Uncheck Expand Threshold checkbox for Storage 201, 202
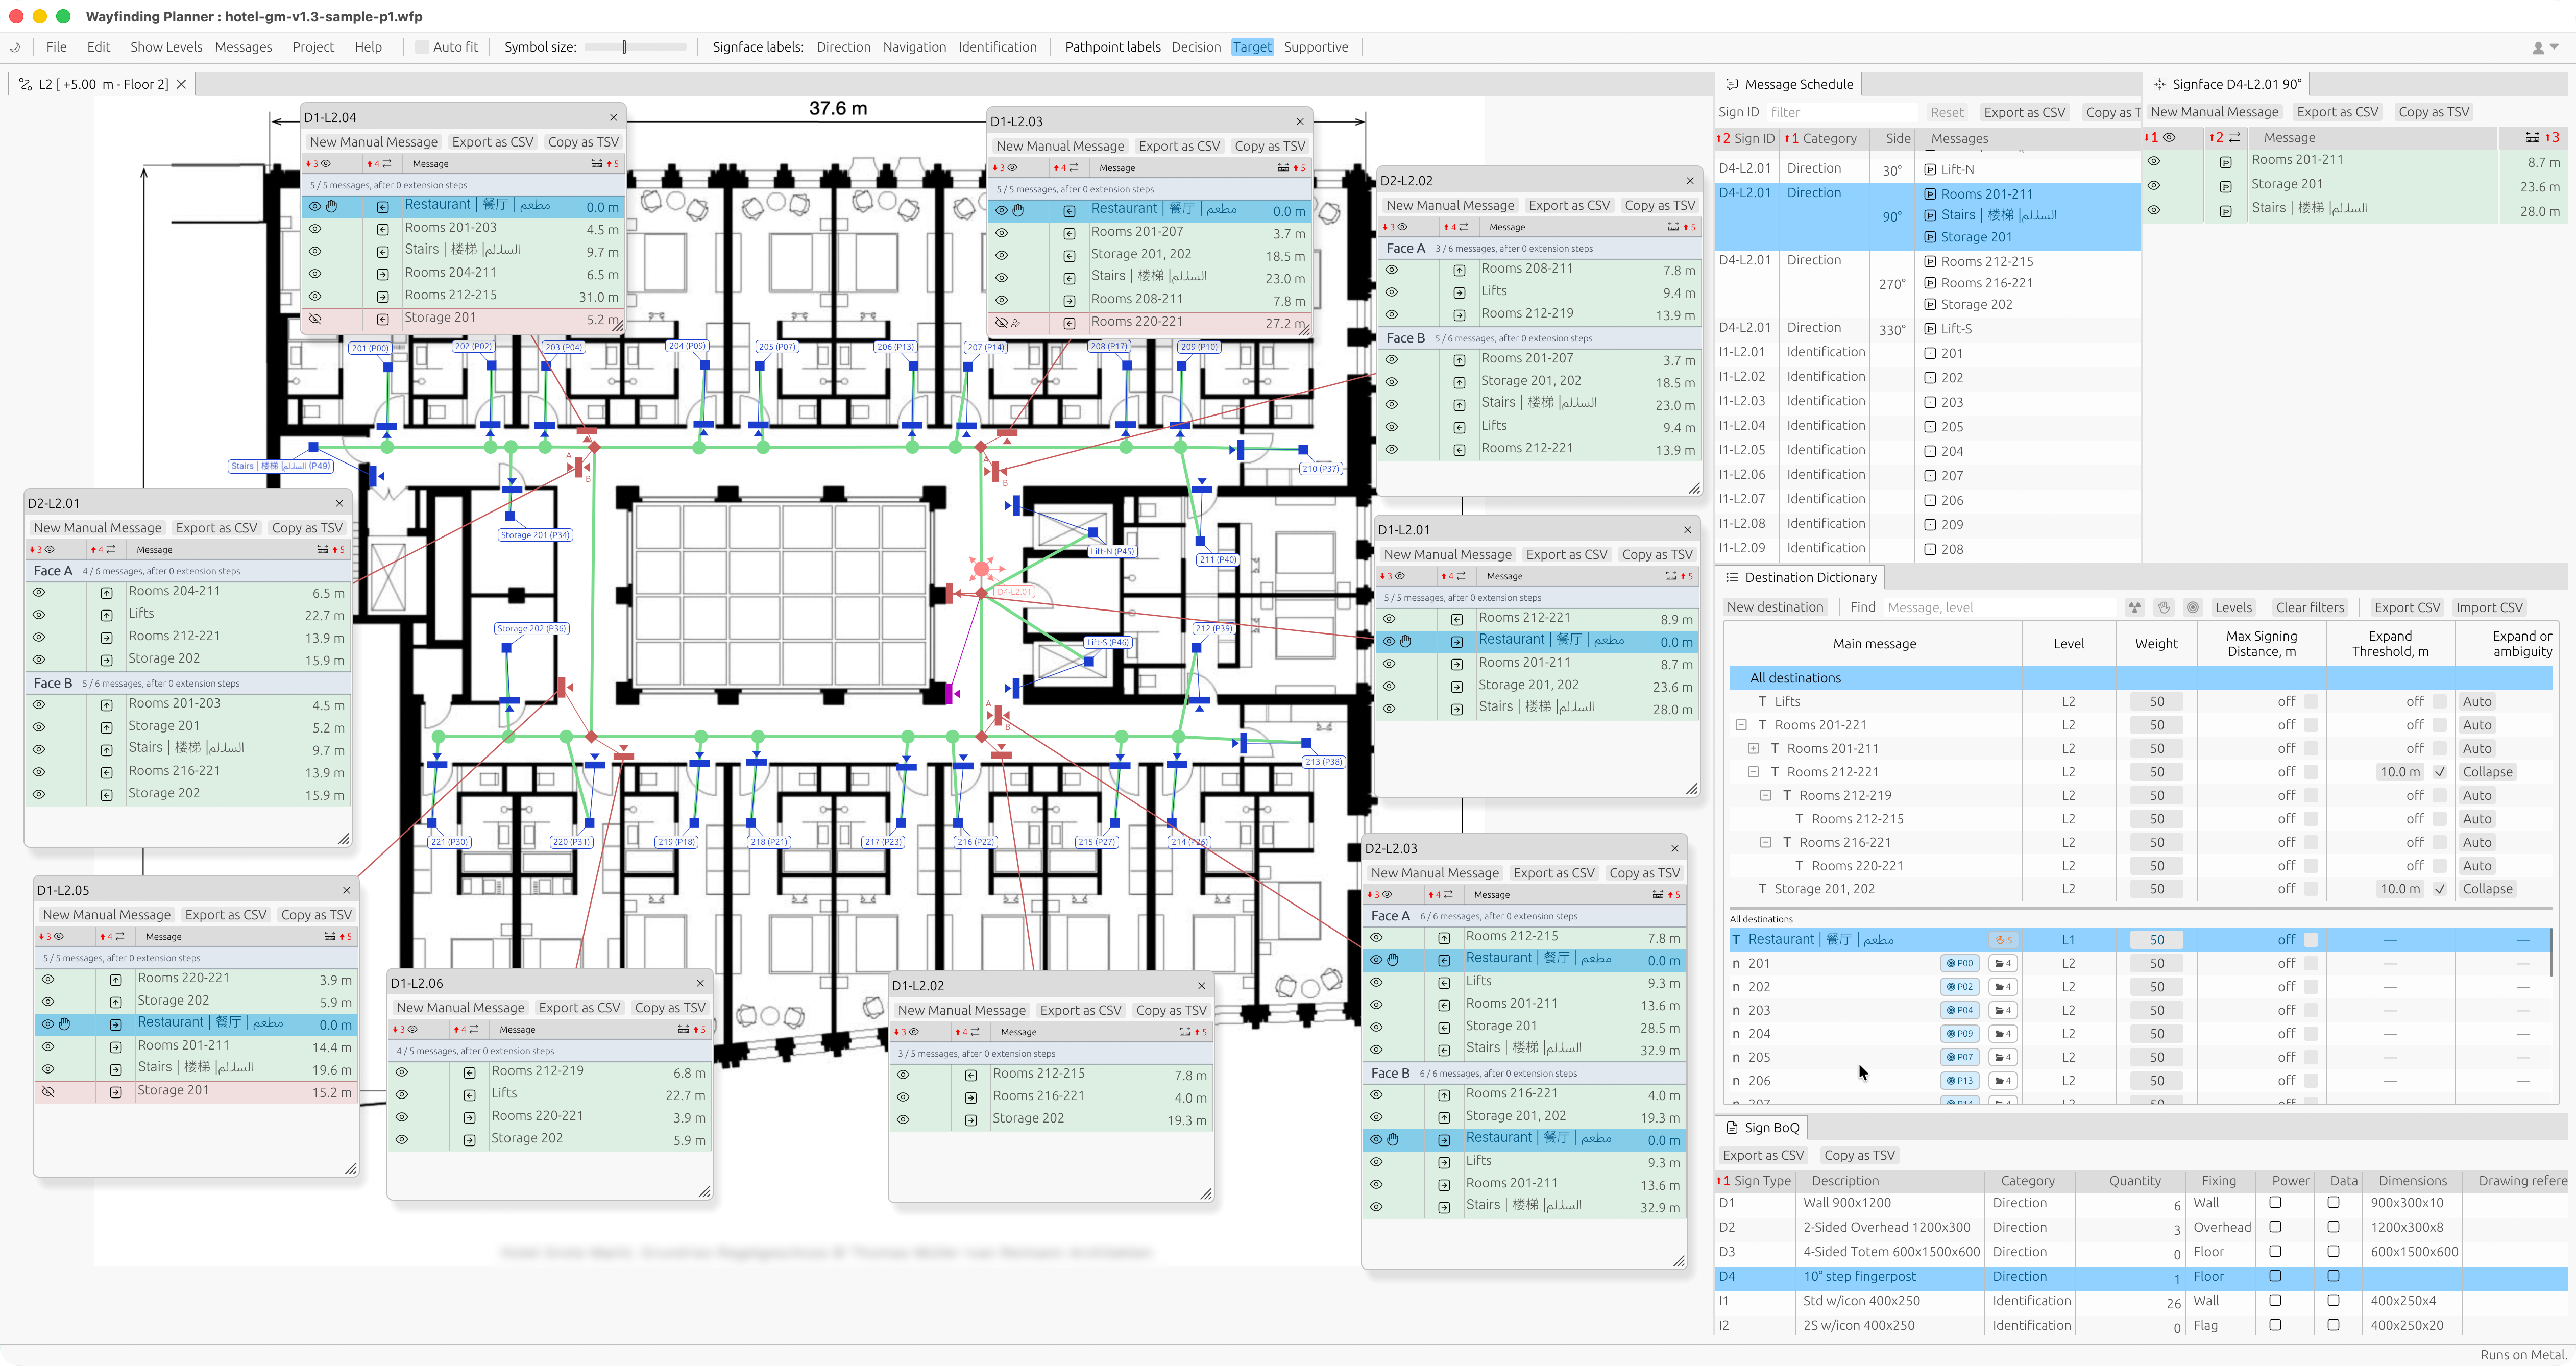The width and height of the screenshot is (2576, 1366). click(2440, 890)
